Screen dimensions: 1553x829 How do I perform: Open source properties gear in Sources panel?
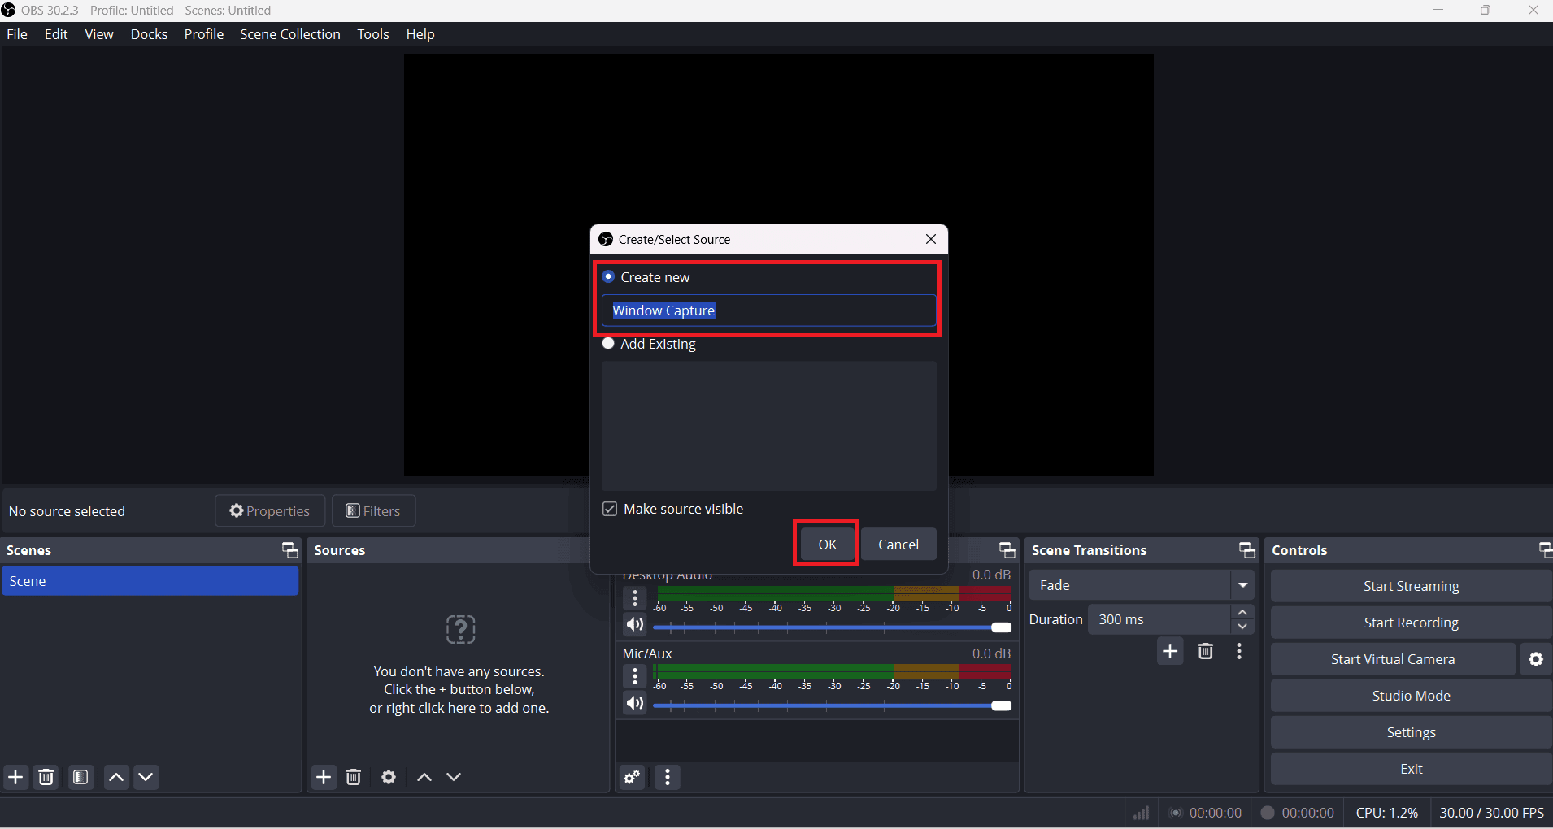[x=389, y=777]
